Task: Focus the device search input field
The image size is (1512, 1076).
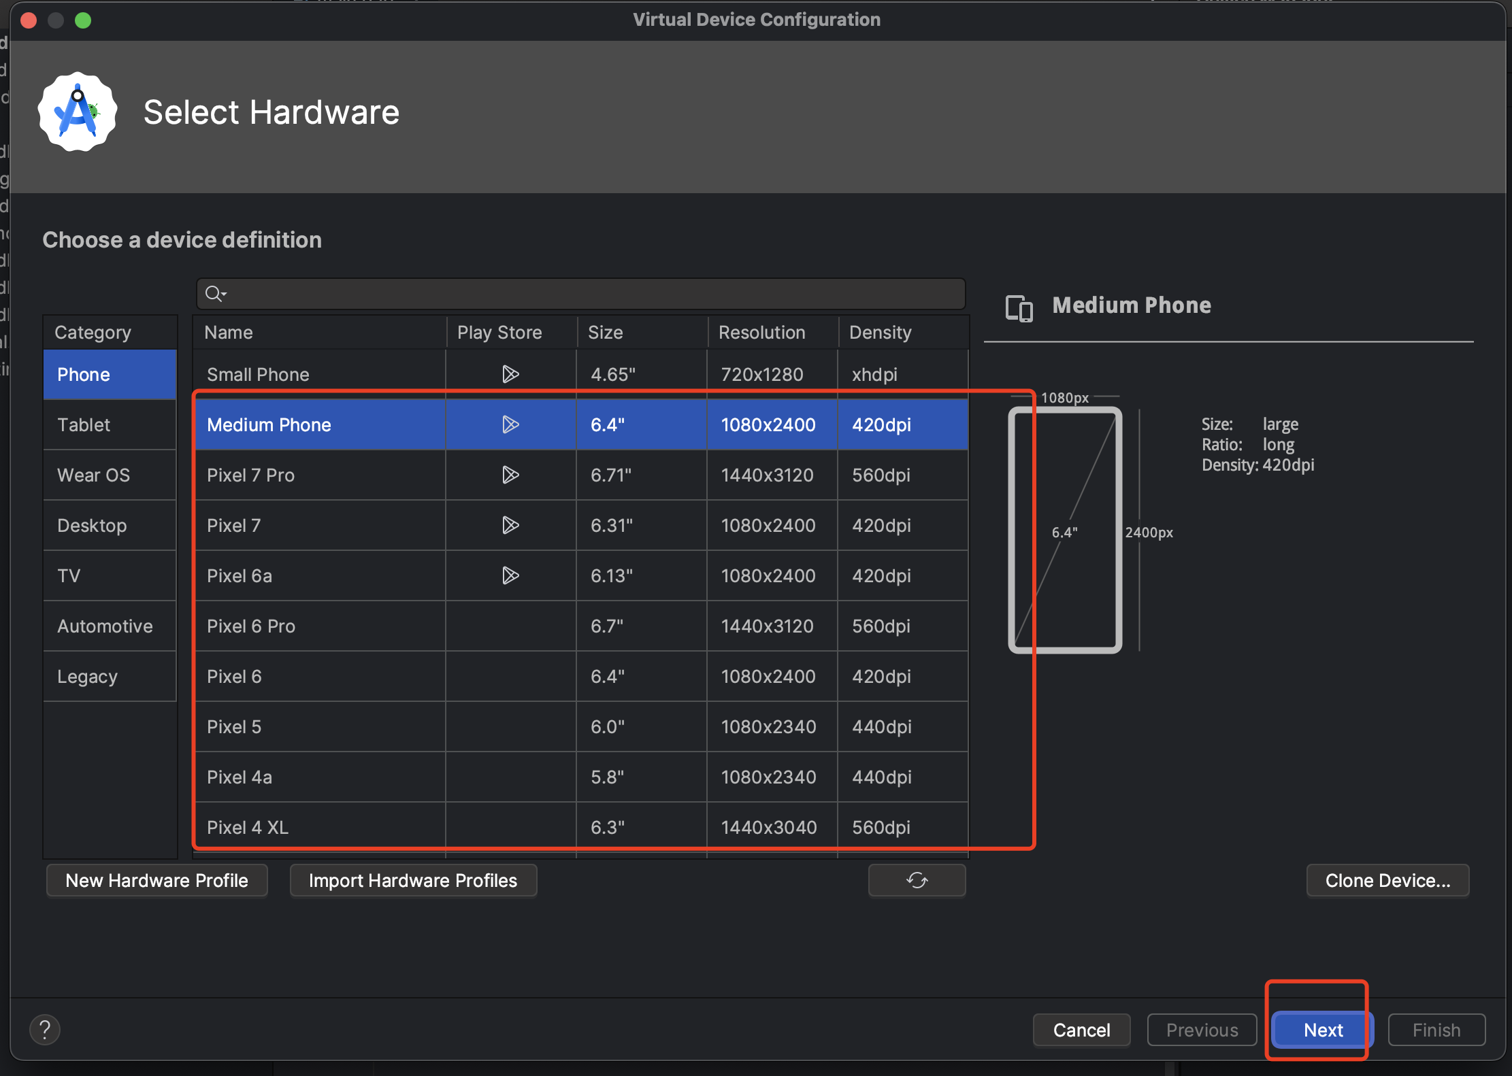Action: coord(592,294)
